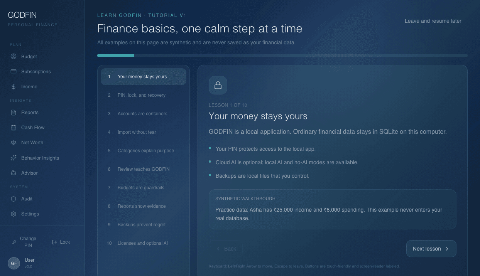
Task: Click the PERSONAL FINANCE subtitle
Action: [x=33, y=25]
